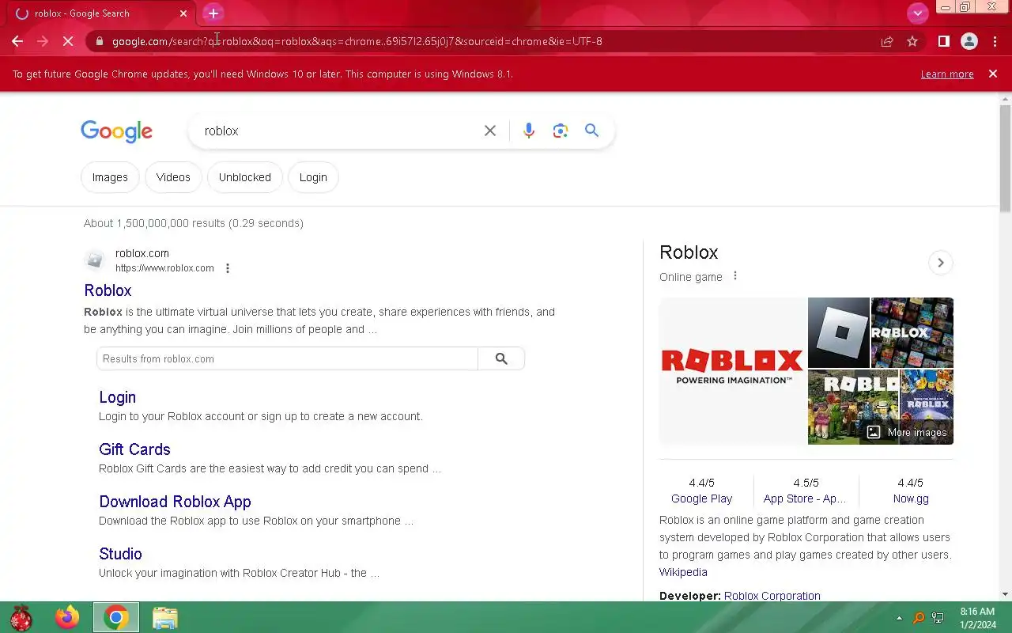Screen dimensions: 1012x633
Task: Open the grey Roblox square logo thumbnail
Action: 838,332
